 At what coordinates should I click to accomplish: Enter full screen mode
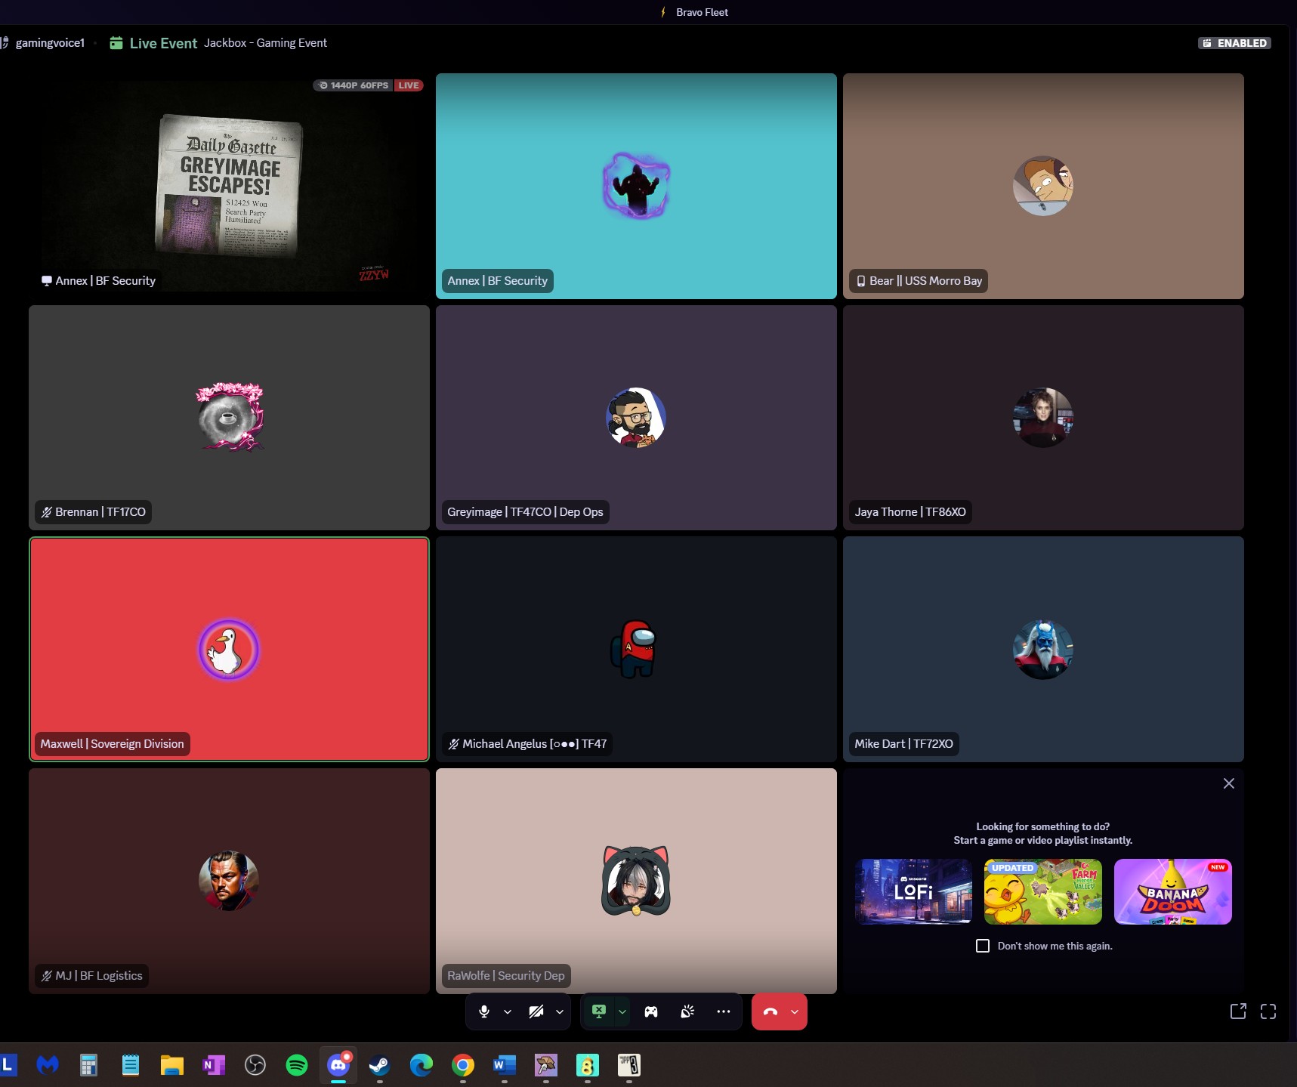point(1268,1011)
